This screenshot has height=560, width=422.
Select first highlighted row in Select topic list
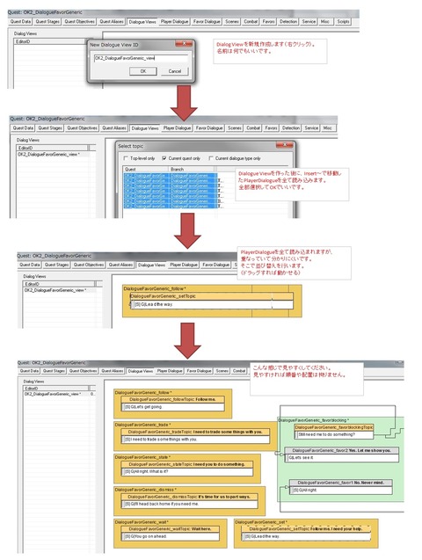(x=171, y=175)
